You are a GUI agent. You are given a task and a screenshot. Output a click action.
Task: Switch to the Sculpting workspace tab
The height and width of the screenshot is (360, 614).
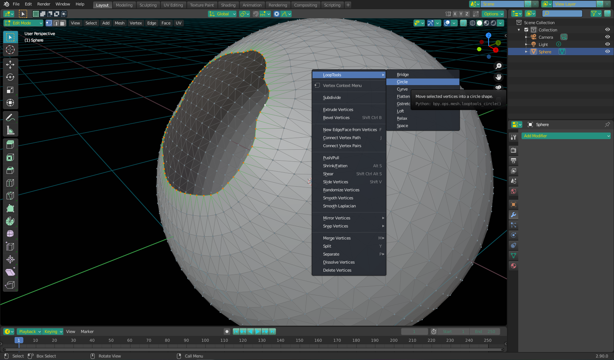click(148, 5)
